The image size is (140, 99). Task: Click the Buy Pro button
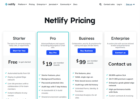click(x=53, y=53)
